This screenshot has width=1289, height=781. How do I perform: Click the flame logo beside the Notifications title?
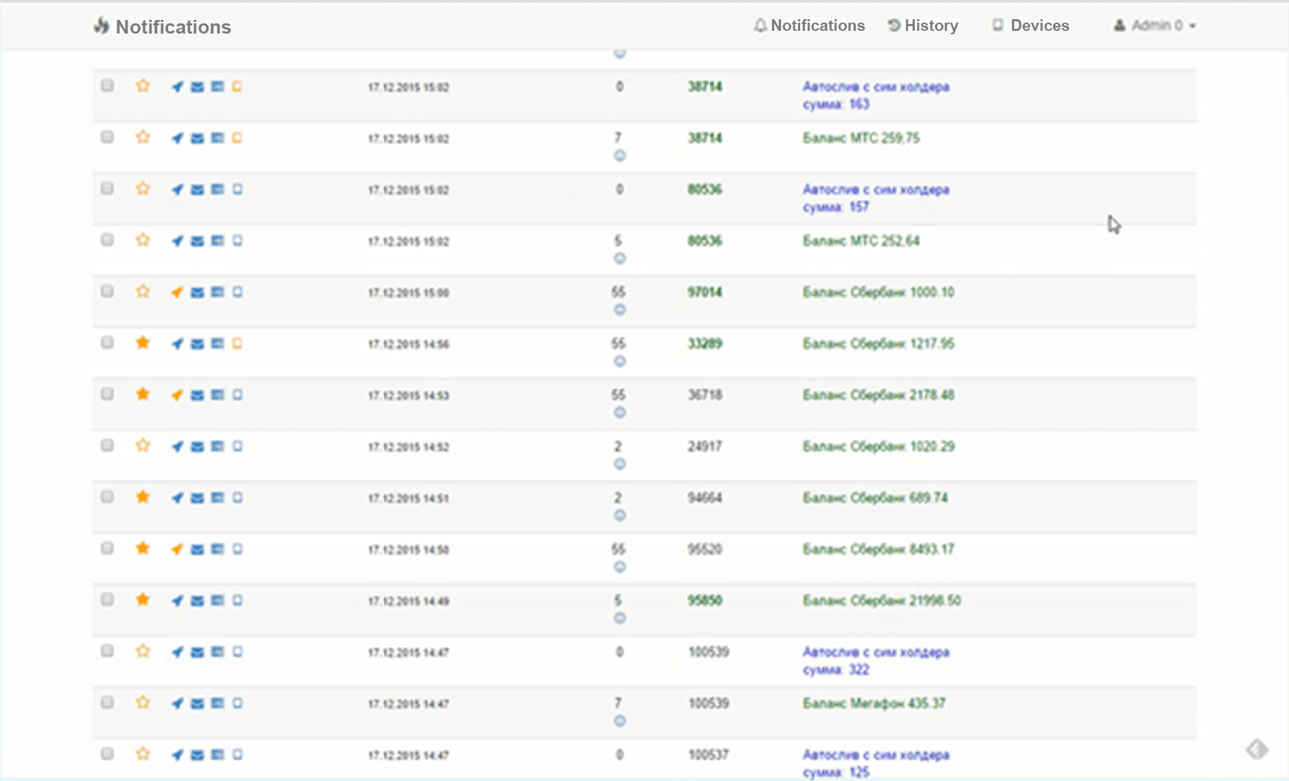101,27
